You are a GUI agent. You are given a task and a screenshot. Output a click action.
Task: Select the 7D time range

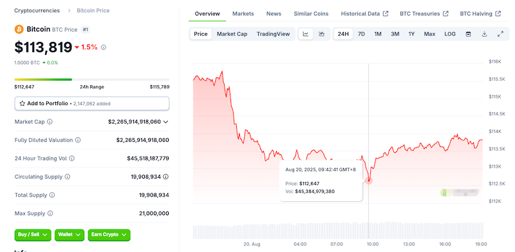361,34
